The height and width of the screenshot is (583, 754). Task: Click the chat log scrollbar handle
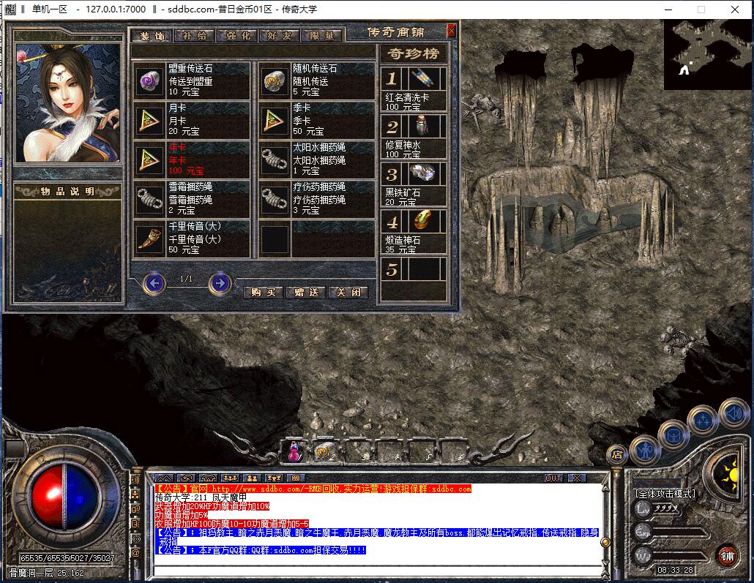(606, 543)
